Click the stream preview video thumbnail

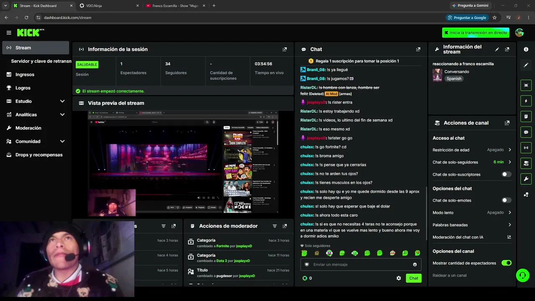(183, 163)
